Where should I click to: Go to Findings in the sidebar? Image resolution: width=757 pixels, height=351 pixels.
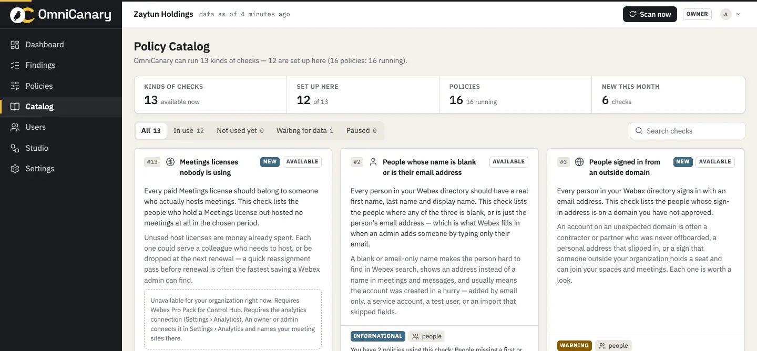click(x=61, y=65)
